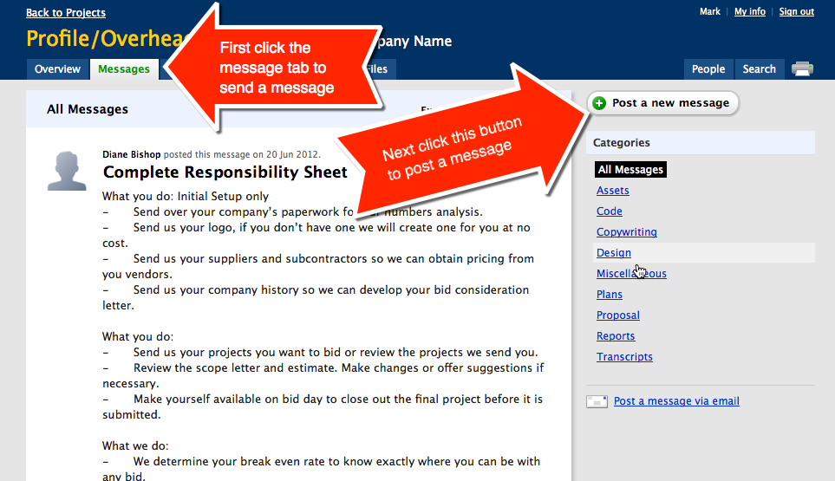Show Miscellaneous category messages
The image size is (835, 481).
click(x=631, y=274)
